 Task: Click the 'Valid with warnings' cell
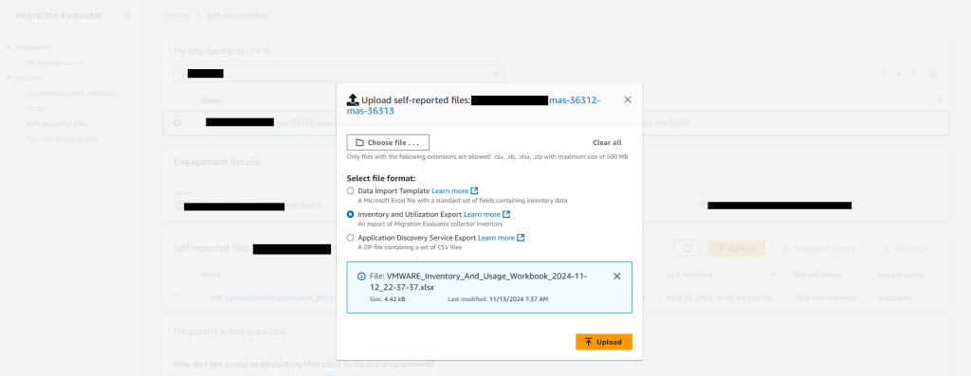(x=825, y=297)
